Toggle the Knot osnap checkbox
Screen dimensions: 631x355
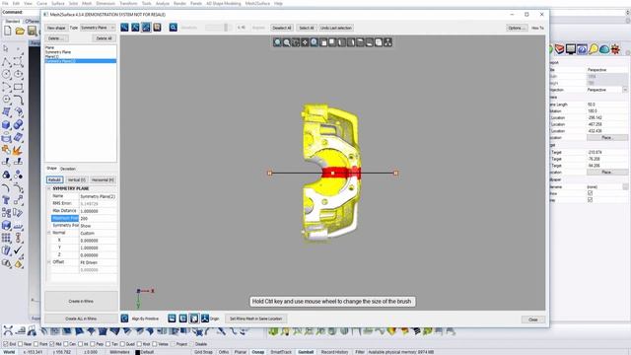click(x=138, y=344)
